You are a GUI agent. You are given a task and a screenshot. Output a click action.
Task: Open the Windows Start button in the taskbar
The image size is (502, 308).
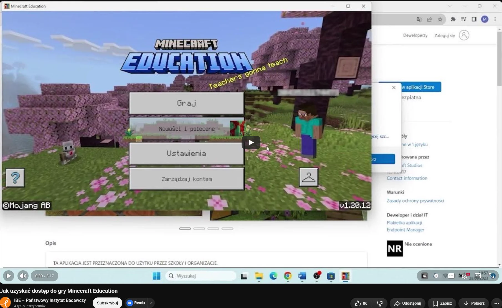(156, 276)
